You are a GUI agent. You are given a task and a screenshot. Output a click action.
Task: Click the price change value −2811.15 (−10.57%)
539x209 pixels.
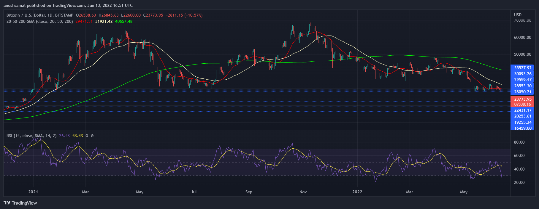tap(184, 15)
